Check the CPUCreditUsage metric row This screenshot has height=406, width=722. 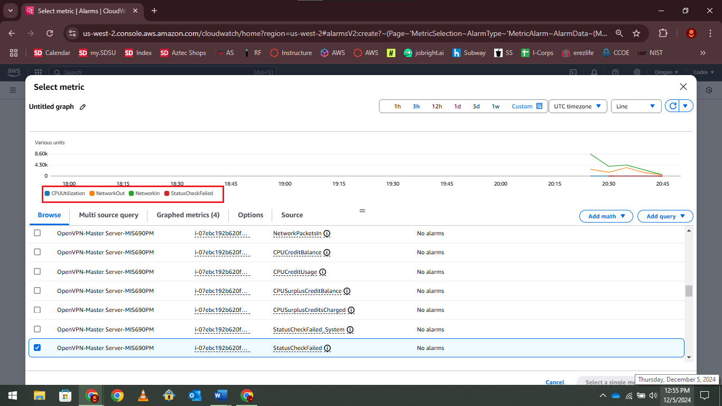point(37,271)
